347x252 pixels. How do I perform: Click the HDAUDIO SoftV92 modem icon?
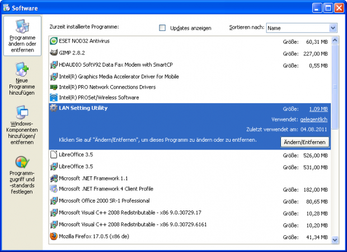[53, 65]
